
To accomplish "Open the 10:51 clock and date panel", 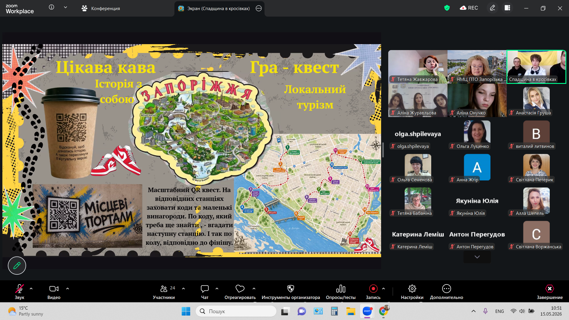I will (x=551, y=311).
